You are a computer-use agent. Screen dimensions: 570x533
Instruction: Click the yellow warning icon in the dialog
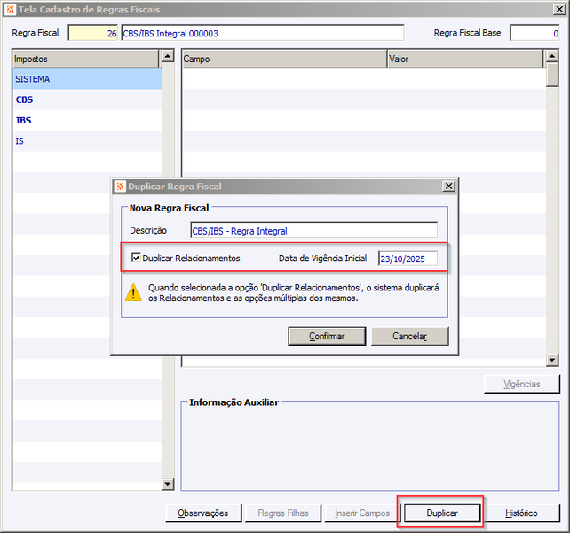(x=133, y=292)
